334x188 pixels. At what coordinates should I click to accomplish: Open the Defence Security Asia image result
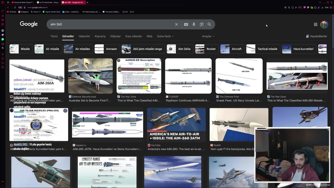(90, 76)
